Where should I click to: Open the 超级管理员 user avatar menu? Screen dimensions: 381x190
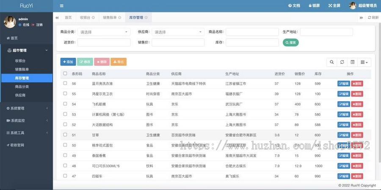363,6
